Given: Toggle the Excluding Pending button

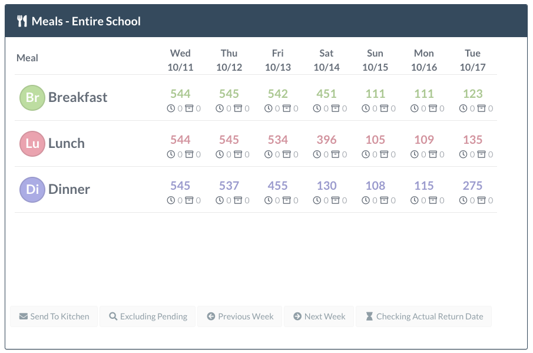Looking at the screenshot, I should pos(148,316).
